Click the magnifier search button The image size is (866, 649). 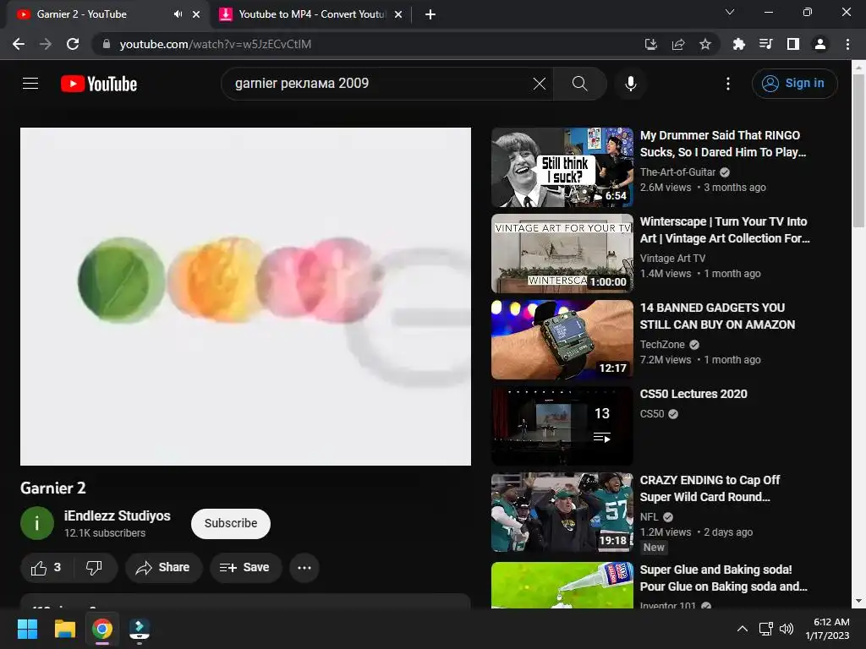tap(579, 84)
